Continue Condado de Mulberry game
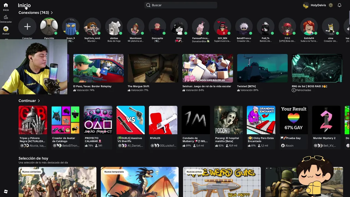Image resolution: width=350 pixels, height=197 pixels. [196, 120]
